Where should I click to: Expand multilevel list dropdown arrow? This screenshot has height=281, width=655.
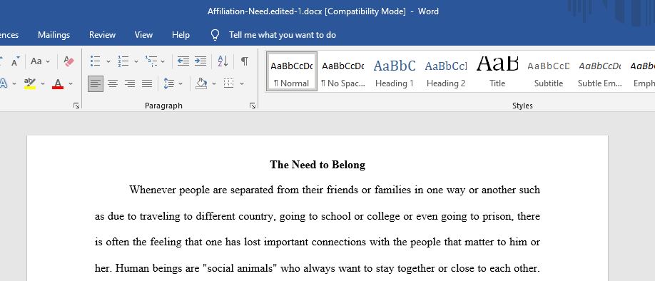coord(163,62)
